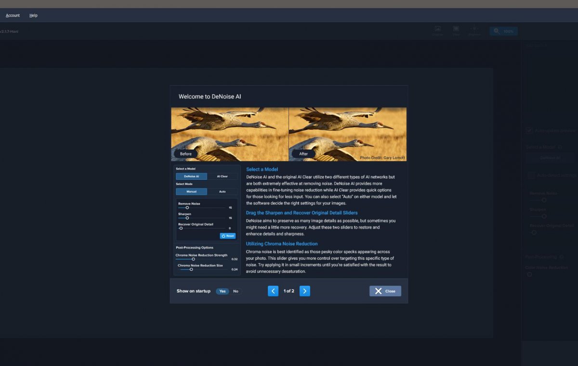Go to the next welcome page
The width and height of the screenshot is (578, 366).
point(304,291)
